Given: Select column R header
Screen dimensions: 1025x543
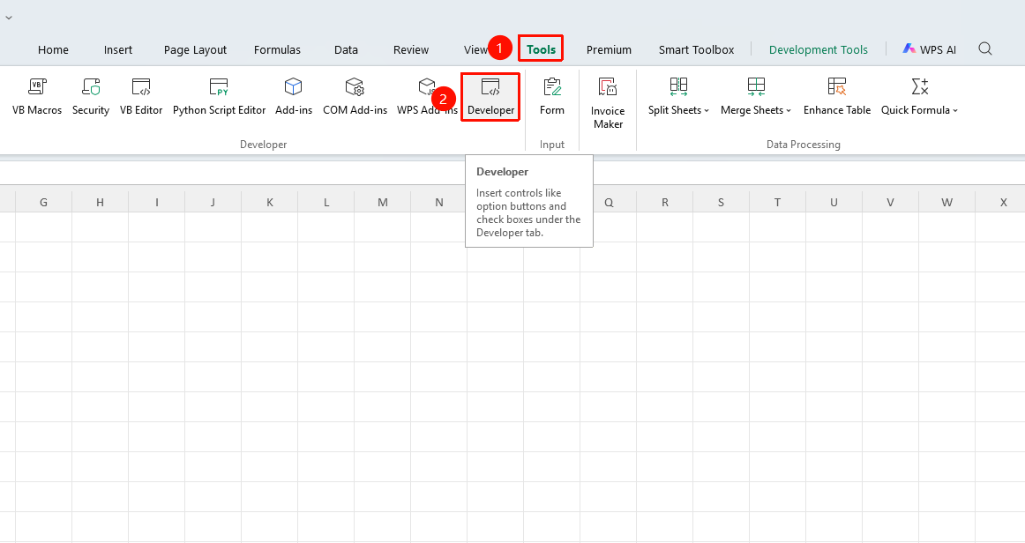Looking at the screenshot, I should click(665, 203).
